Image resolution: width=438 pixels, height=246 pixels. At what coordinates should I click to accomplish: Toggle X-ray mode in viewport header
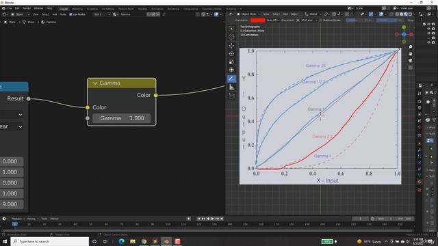click(x=392, y=14)
